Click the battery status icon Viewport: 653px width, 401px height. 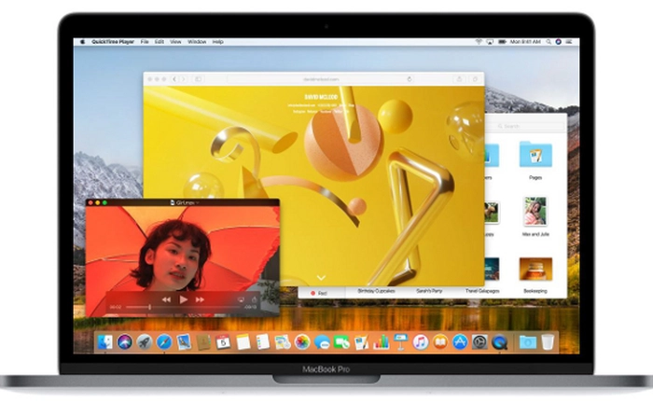coord(502,42)
